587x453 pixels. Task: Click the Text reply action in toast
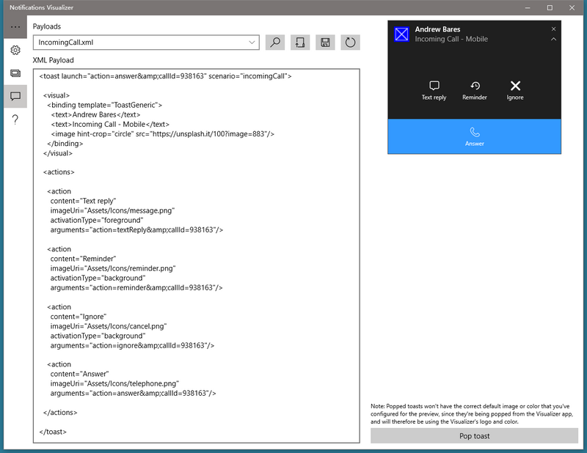pyautogui.click(x=434, y=90)
